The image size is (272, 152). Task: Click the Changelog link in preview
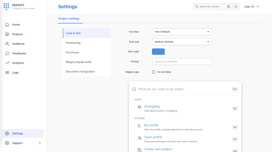click(x=152, y=106)
